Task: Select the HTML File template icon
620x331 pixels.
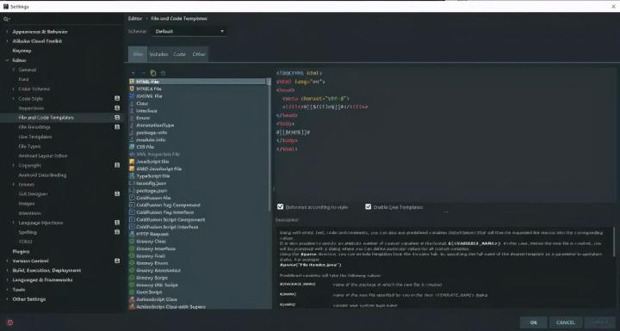Action: click(x=132, y=82)
